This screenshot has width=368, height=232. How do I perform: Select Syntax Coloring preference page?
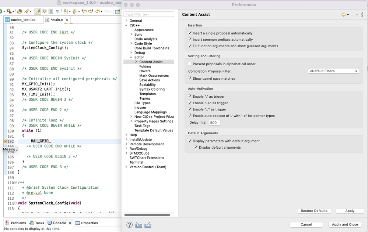point(152,89)
